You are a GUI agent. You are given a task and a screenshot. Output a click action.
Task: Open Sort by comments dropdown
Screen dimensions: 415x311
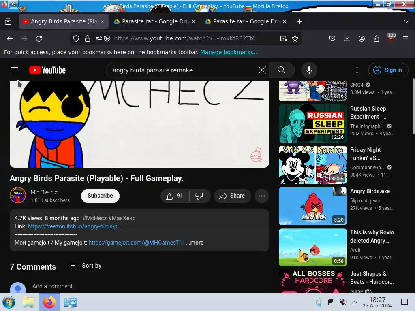click(x=86, y=266)
